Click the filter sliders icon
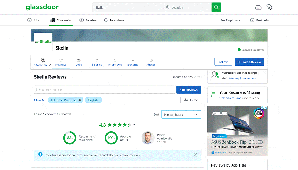 [186, 100]
